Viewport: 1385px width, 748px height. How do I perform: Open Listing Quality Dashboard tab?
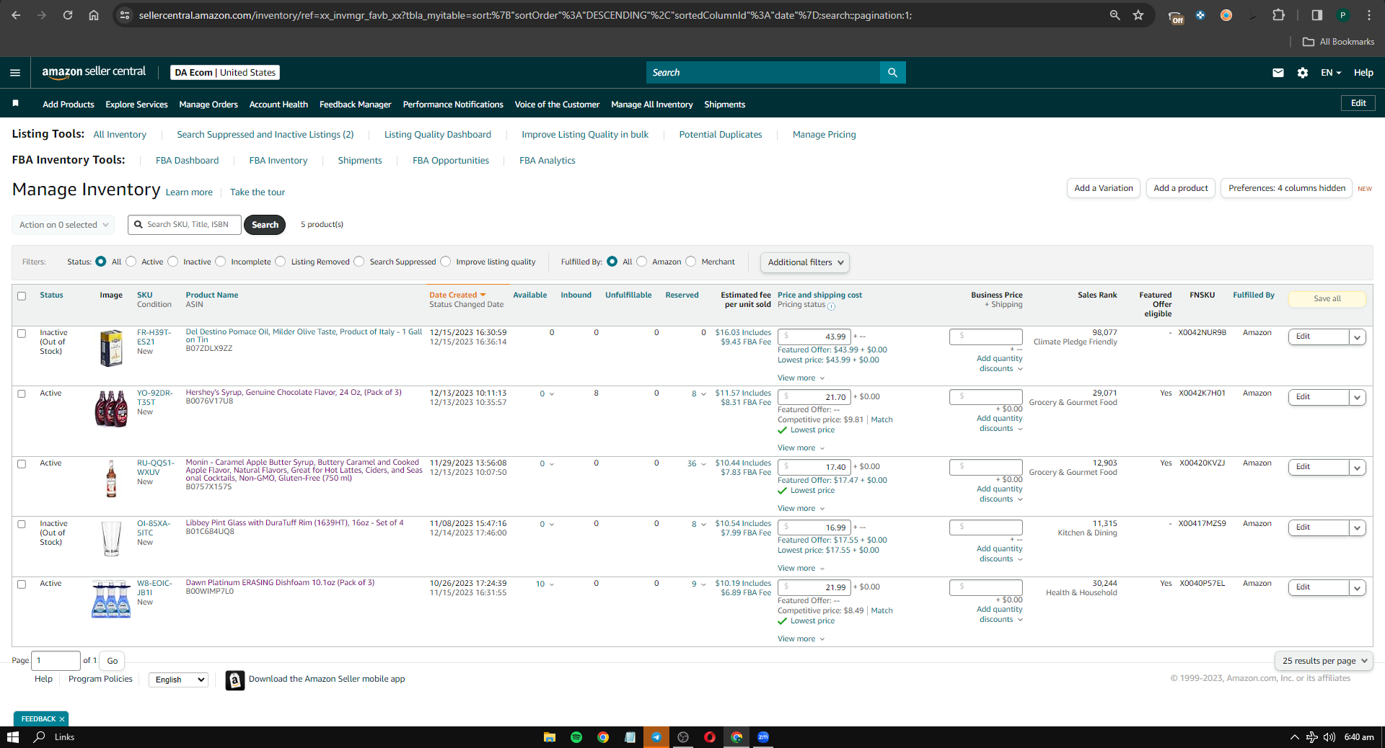pos(438,135)
